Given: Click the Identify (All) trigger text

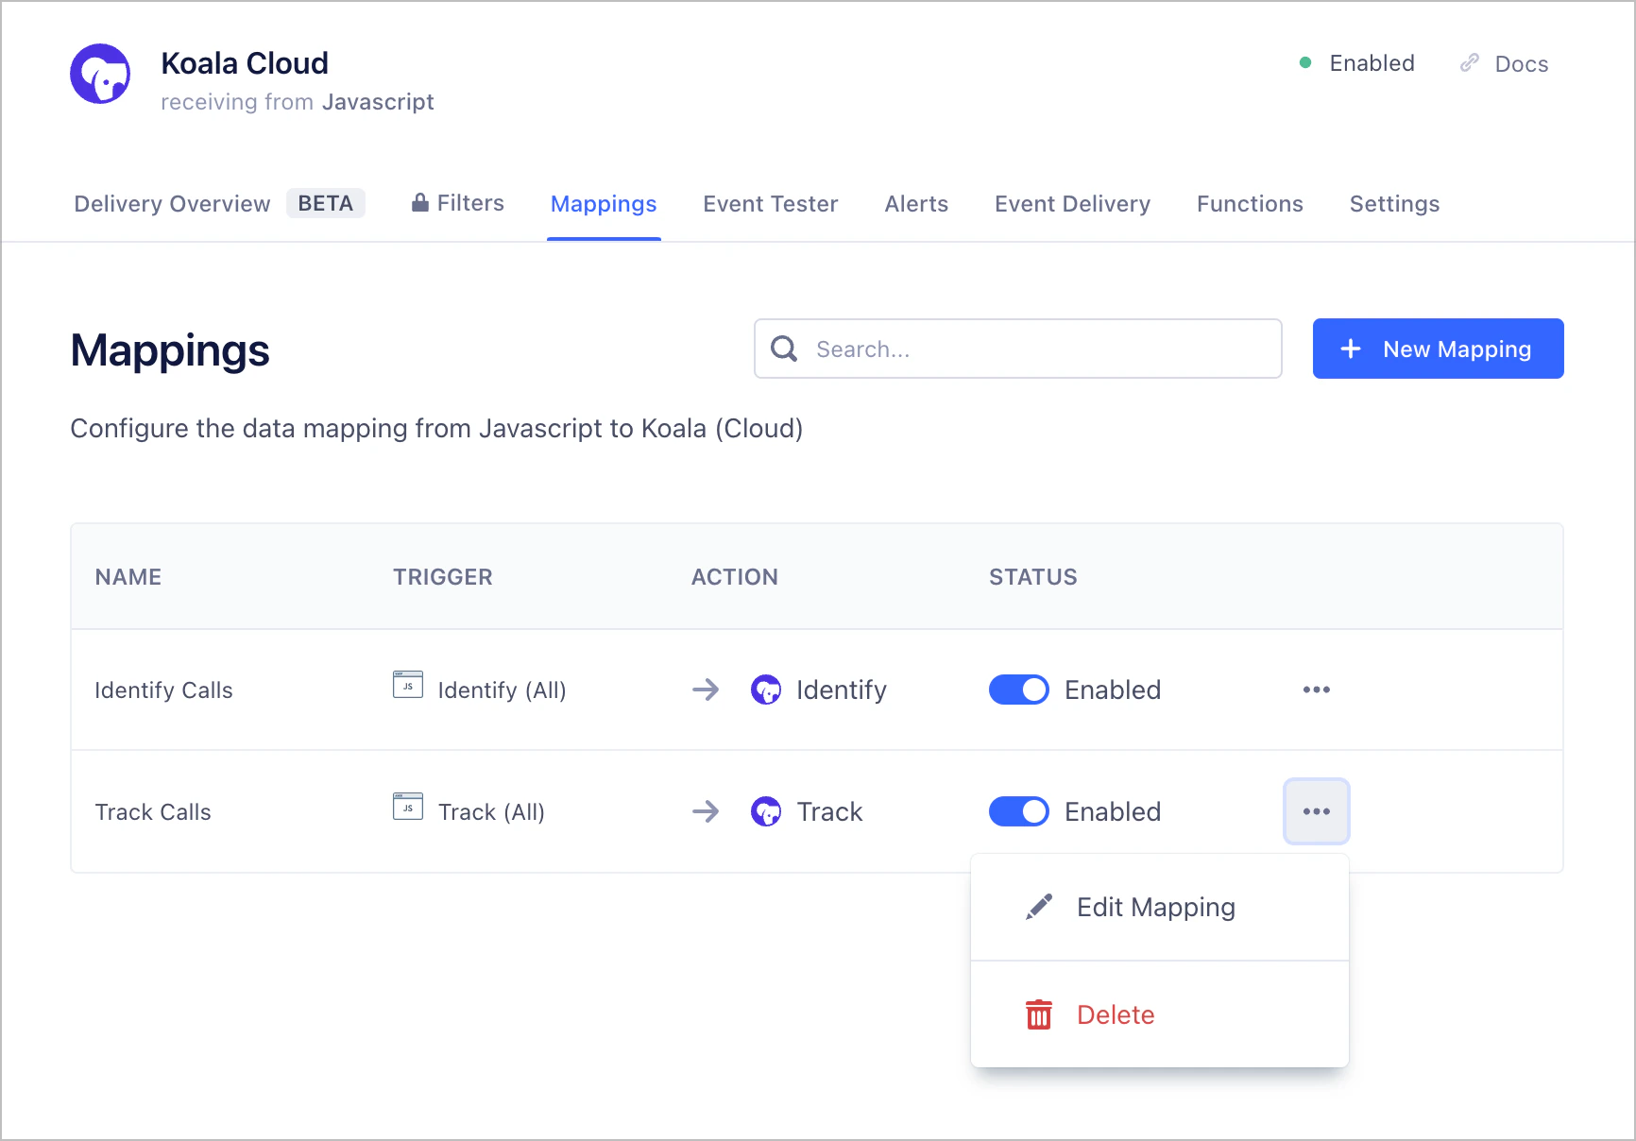Looking at the screenshot, I should [x=502, y=690].
